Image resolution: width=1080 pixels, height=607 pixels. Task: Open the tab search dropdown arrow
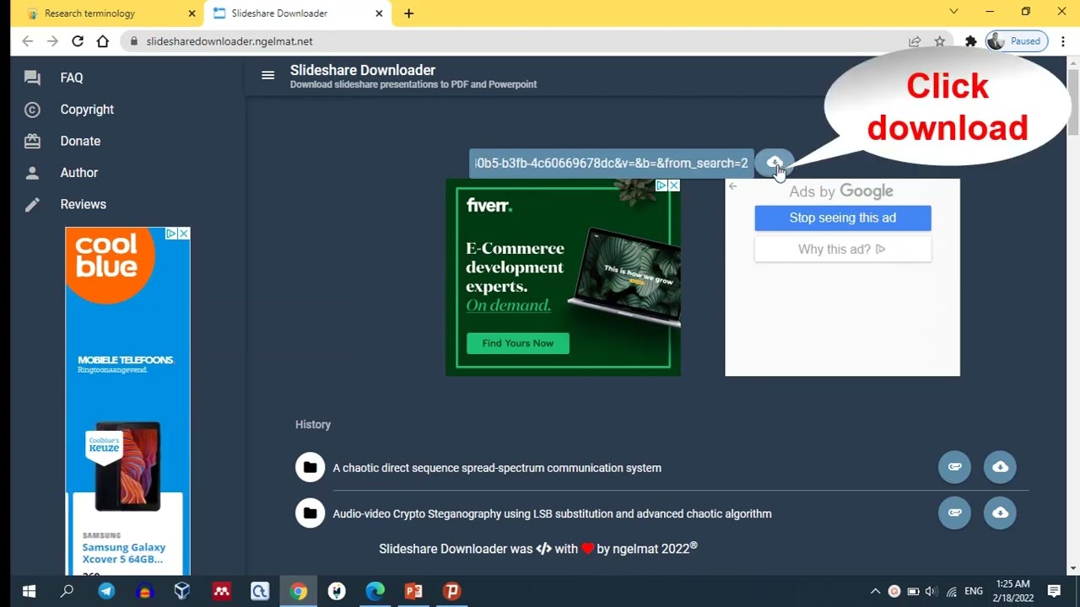[953, 12]
